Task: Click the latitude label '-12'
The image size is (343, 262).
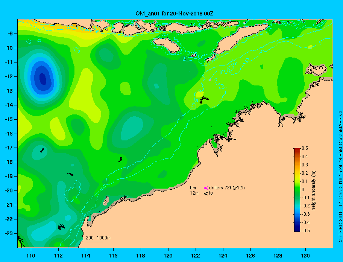Action: coord(9,77)
